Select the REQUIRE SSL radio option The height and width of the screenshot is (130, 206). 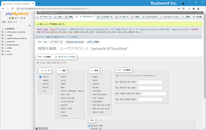click(x=90, y=129)
